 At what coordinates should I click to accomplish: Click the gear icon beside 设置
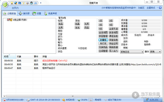coord(34,13)
